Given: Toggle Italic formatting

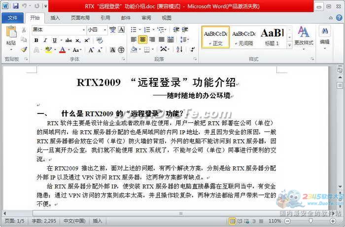Looking at the screenshot, I should (45, 40).
